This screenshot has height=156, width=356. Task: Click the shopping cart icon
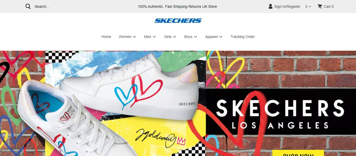click(x=320, y=6)
